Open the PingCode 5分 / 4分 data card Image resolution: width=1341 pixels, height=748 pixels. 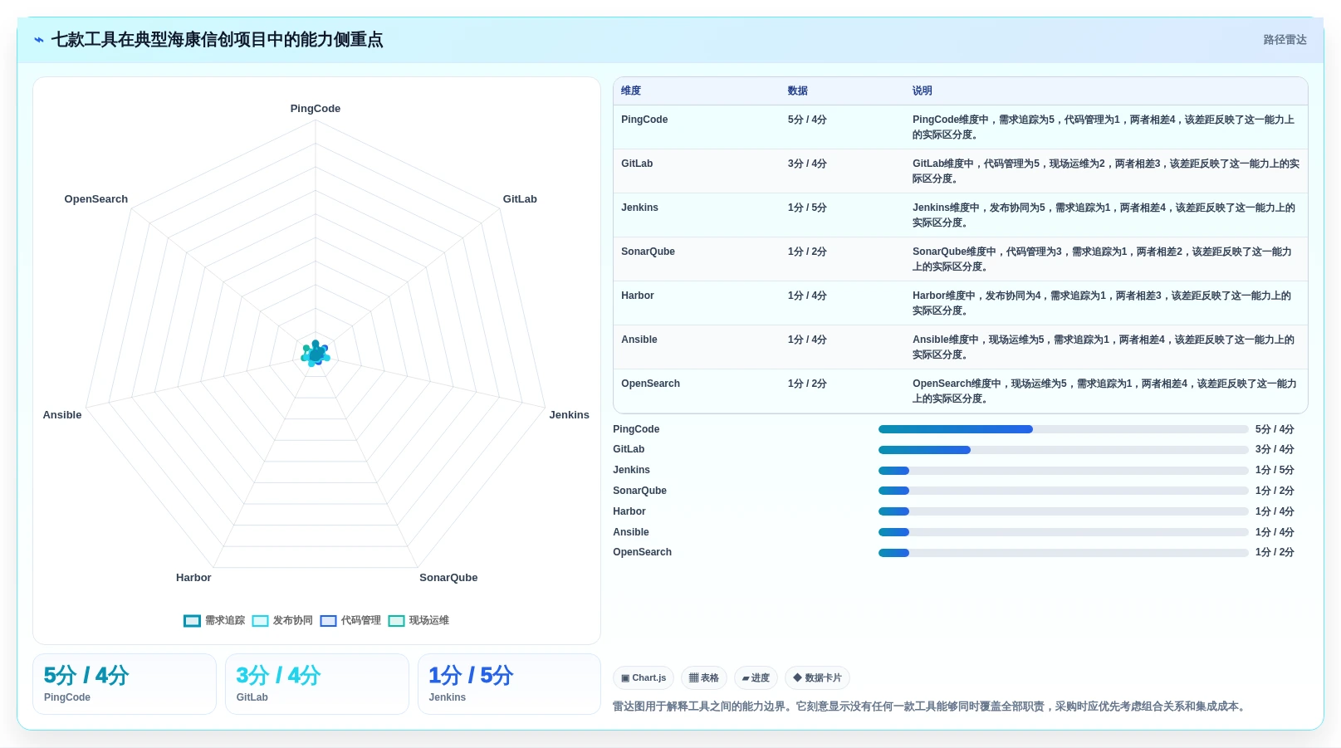[x=125, y=684]
